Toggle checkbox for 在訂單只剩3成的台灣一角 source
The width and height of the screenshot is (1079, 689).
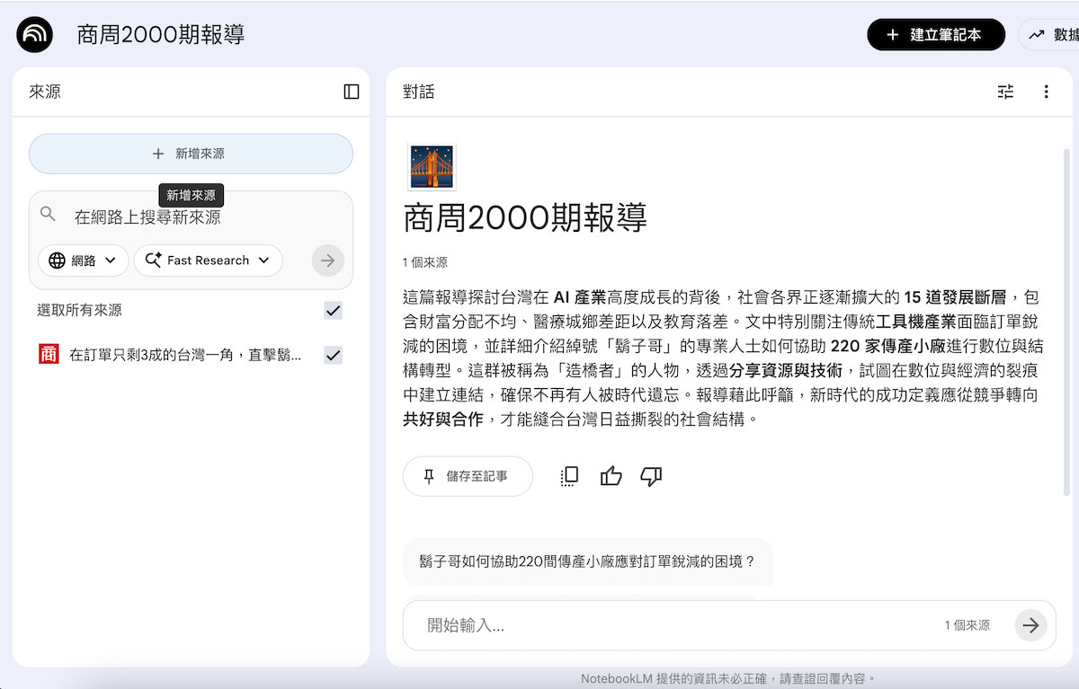pos(334,355)
